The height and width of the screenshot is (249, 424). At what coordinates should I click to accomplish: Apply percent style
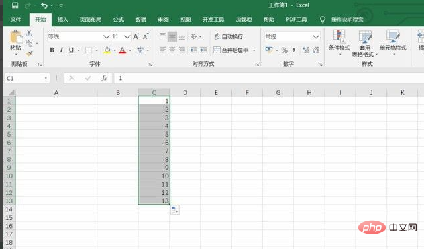coord(284,50)
